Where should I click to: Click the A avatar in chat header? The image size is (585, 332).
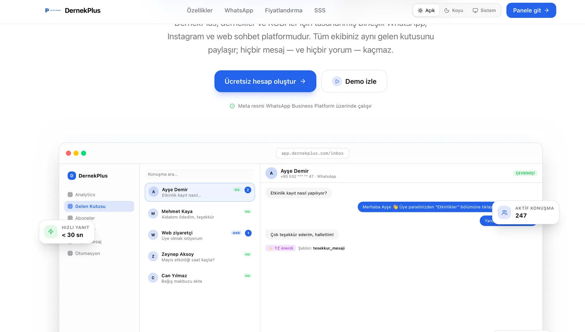point(271,173)
